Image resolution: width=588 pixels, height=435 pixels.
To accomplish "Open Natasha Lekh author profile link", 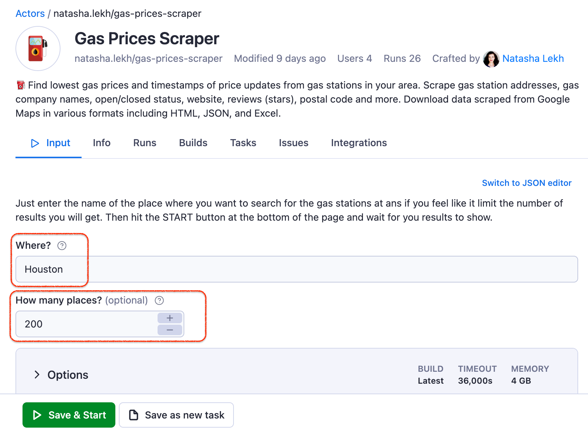I will 533,59.
